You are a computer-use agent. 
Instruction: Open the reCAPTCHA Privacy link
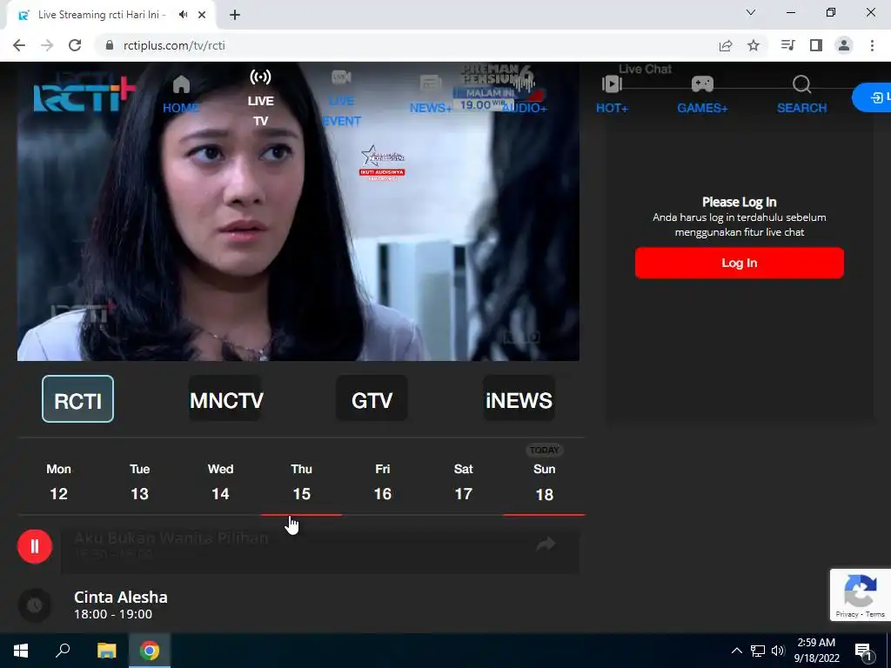(x=847, y=614)
